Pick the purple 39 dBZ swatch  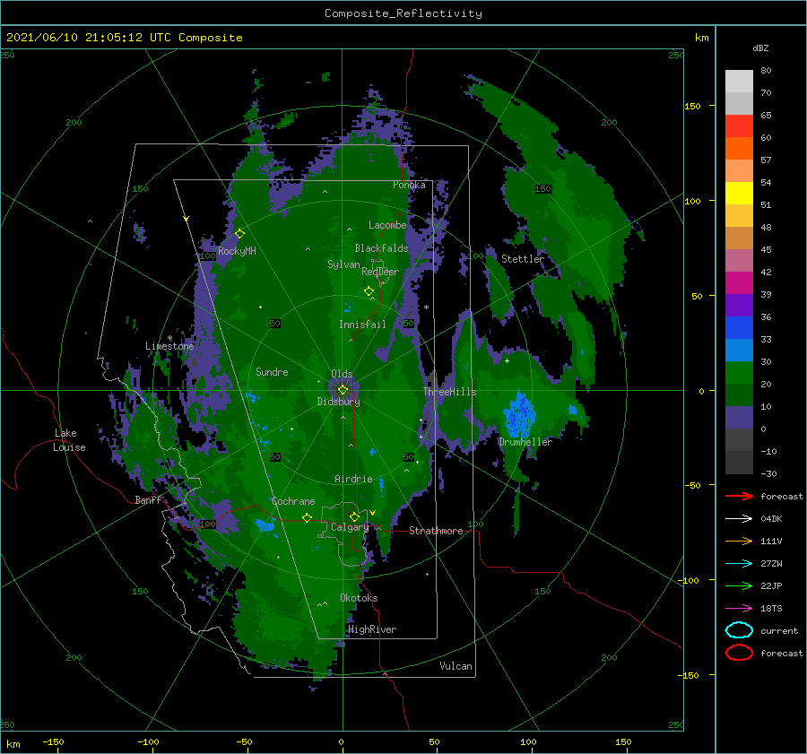click(x=739, y=305)
